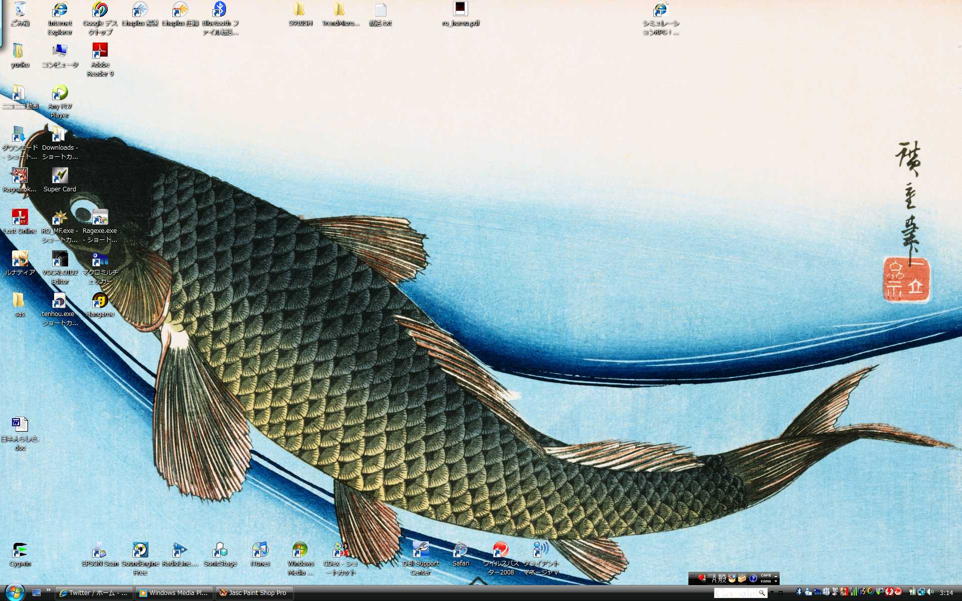The image size is (962, 601).
Task: Select the VOCALOID2 Editor icon
Action: (60, 259)
